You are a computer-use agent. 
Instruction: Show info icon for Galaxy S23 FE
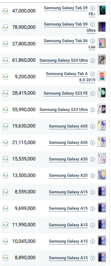click(92, 94)
